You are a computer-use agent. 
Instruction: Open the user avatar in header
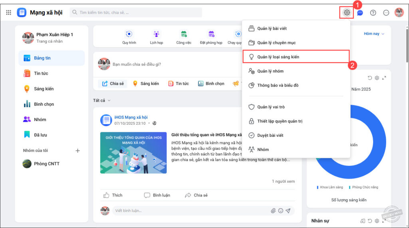pyautogui.click(x=399, y=12)
